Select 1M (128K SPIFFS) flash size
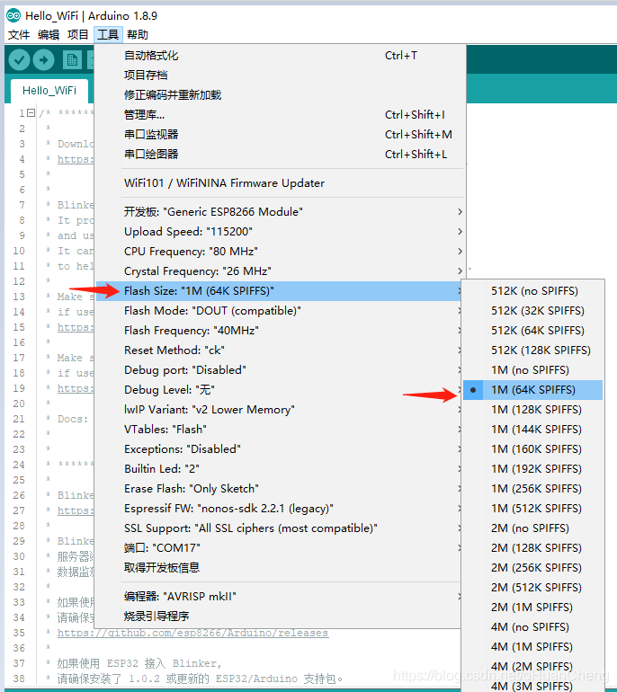The height and width of the screenshot is (692, 617). 533,410
